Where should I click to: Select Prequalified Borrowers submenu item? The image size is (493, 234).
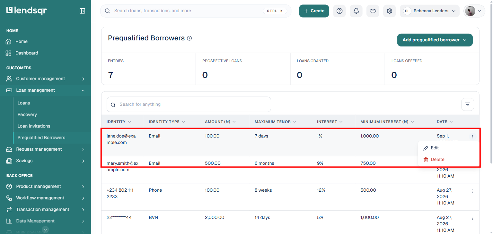coord(41,138)
